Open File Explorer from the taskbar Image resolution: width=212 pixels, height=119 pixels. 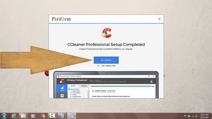[x=23, y=116]
